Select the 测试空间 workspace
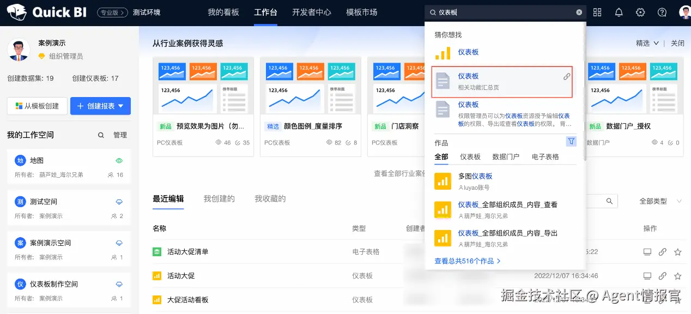Image resolution: width=691 pixels, height=314 pixels. click(69, 208)
